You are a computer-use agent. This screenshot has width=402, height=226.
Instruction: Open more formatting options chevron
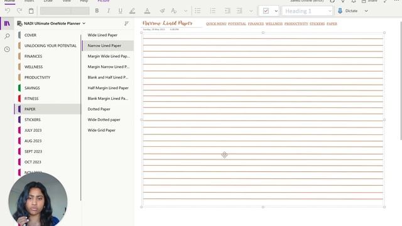point(186,11)
